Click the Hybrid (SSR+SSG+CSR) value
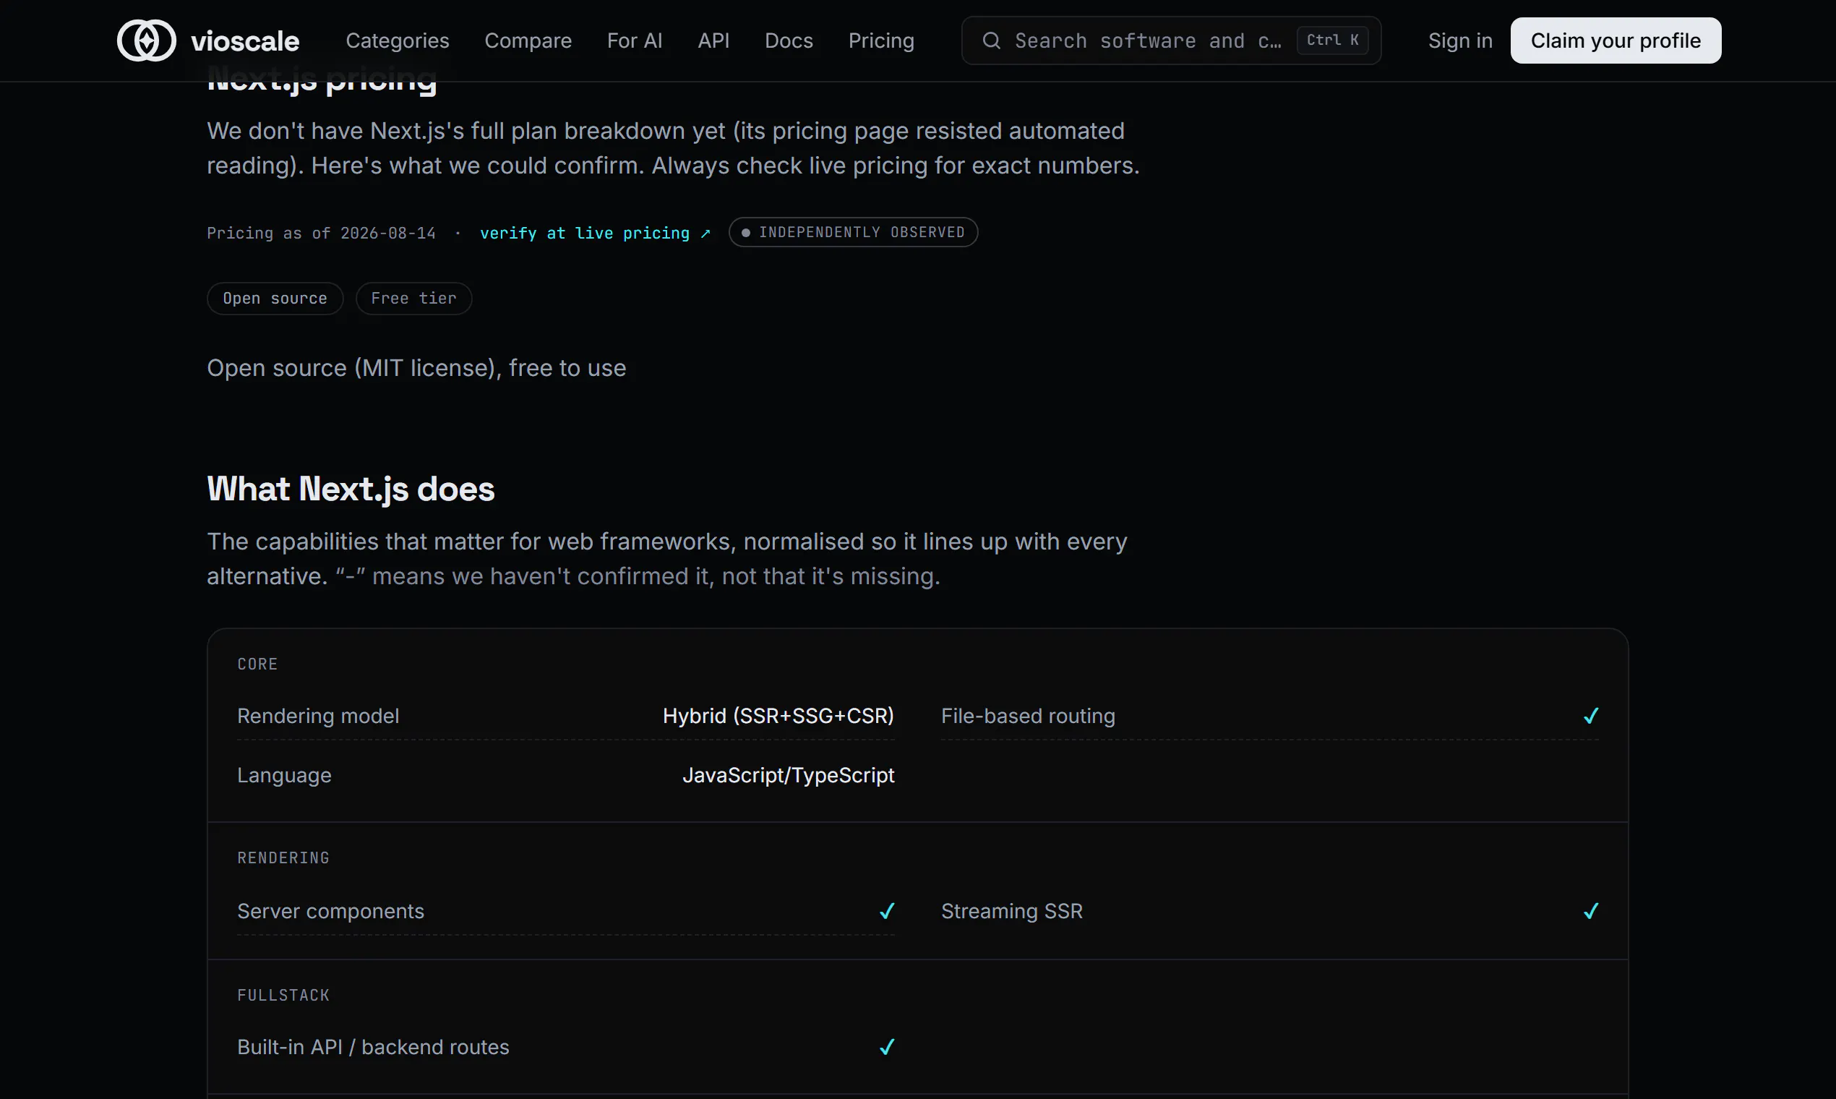The height and width of the screenshot is (1099, 1836). (x=778, y=716)
